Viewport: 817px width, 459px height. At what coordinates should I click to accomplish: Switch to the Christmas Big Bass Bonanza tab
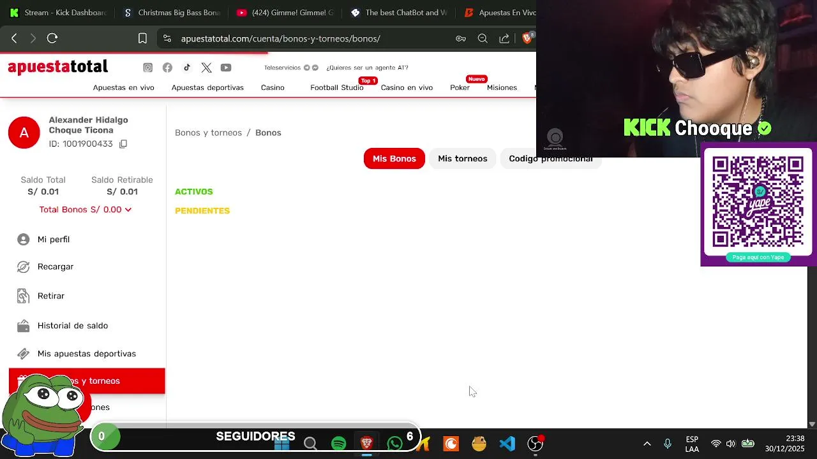pos(171,13)
